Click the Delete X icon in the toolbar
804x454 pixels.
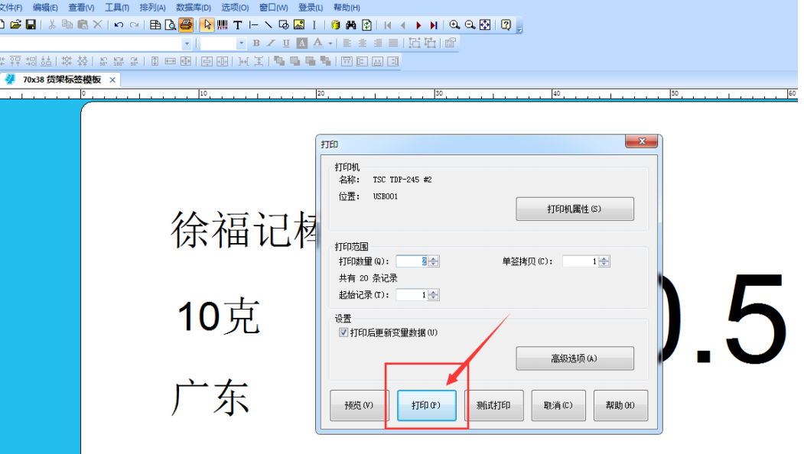click(97, 24)
